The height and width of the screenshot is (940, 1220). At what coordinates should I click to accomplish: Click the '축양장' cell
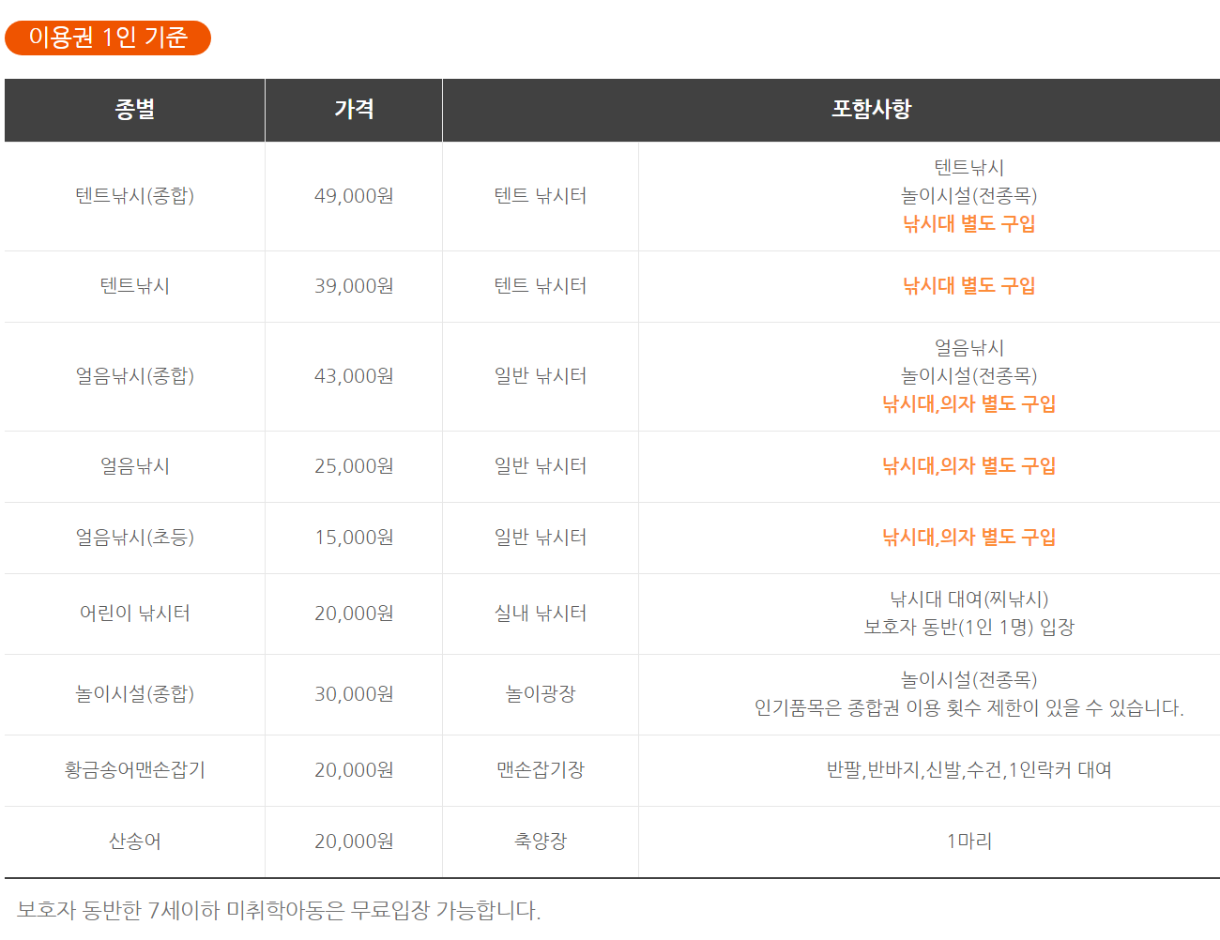click(x=541, y=841)
